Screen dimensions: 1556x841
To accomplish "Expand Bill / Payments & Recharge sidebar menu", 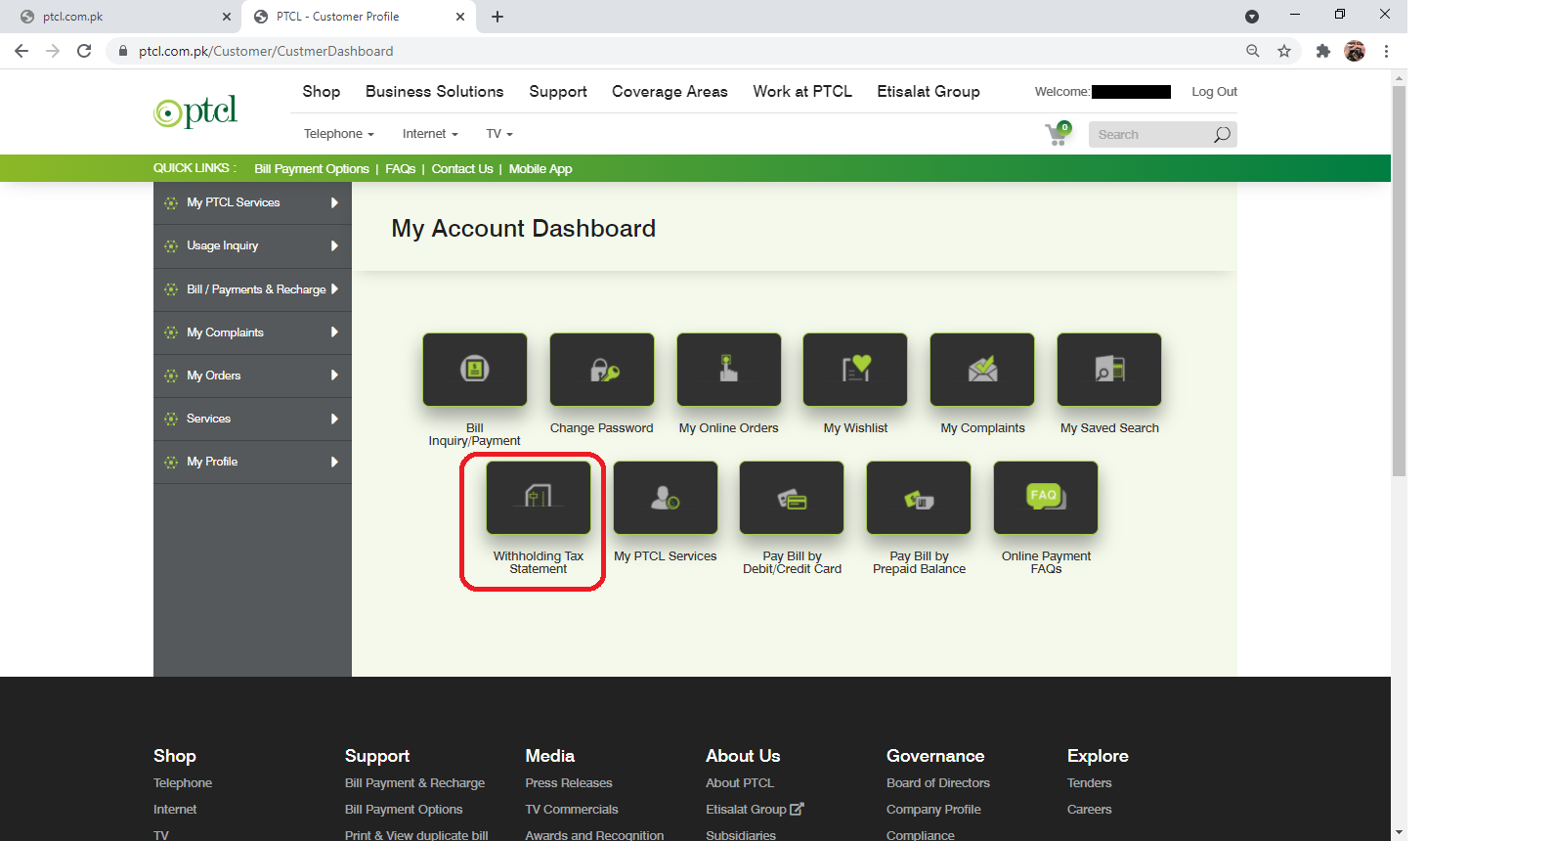I will pyautogui.click(x=252, y=289).
